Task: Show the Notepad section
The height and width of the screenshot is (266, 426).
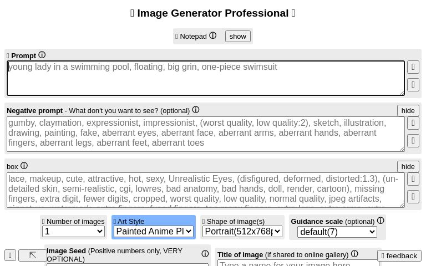Action: (237, 36)
